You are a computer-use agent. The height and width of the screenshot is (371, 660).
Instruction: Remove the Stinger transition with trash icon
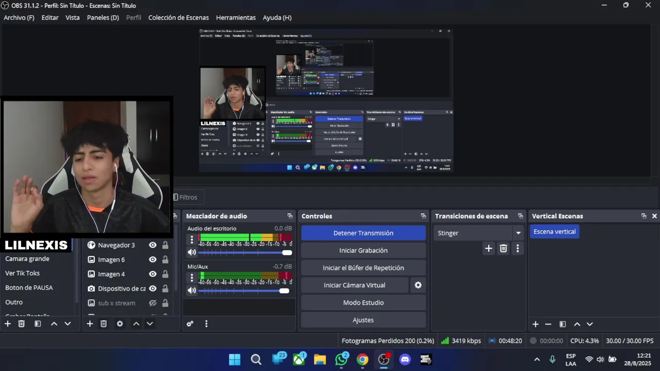[503, 248]
